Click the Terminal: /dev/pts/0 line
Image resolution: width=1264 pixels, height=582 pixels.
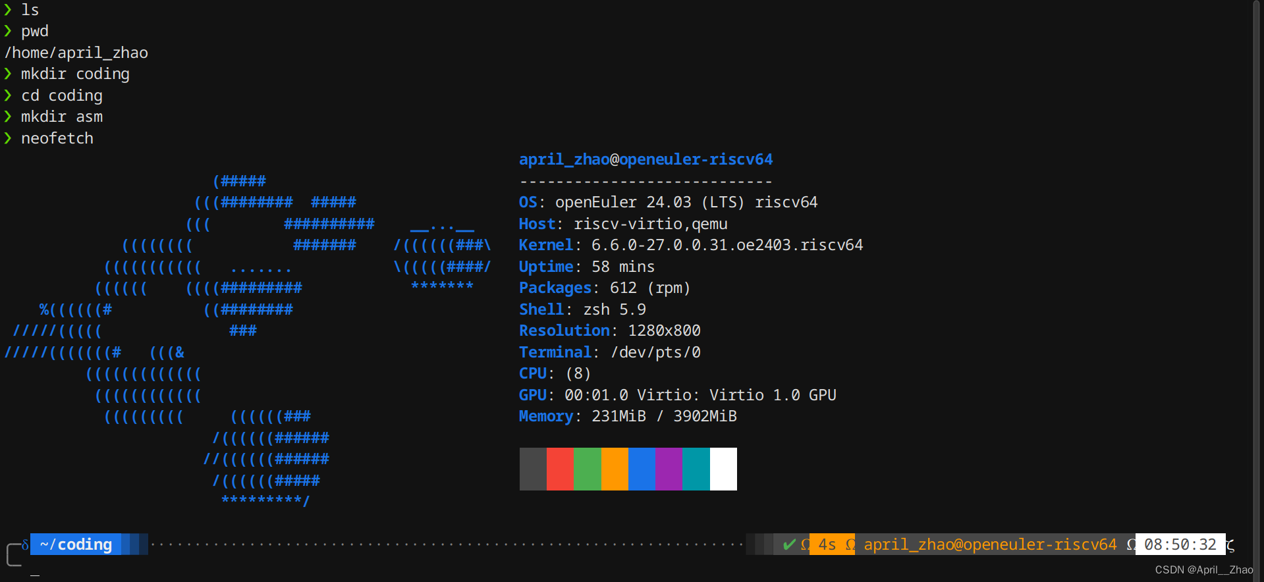(610, 352)
